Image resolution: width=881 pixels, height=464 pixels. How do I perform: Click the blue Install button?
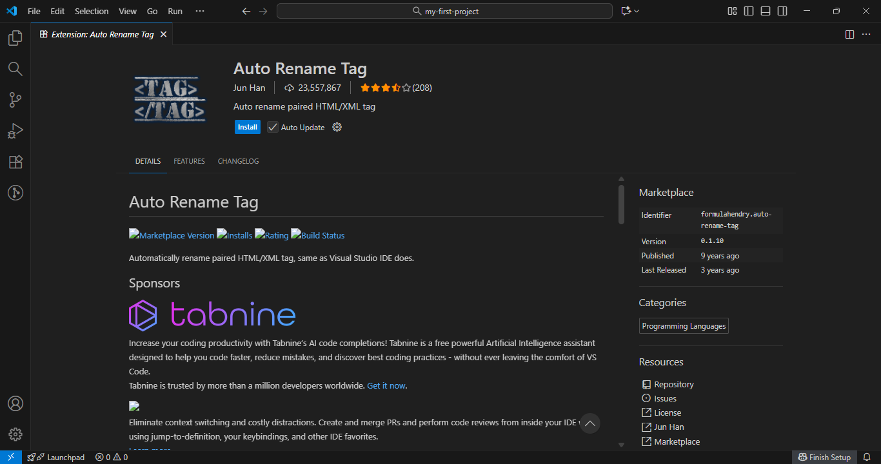(248, 128)
